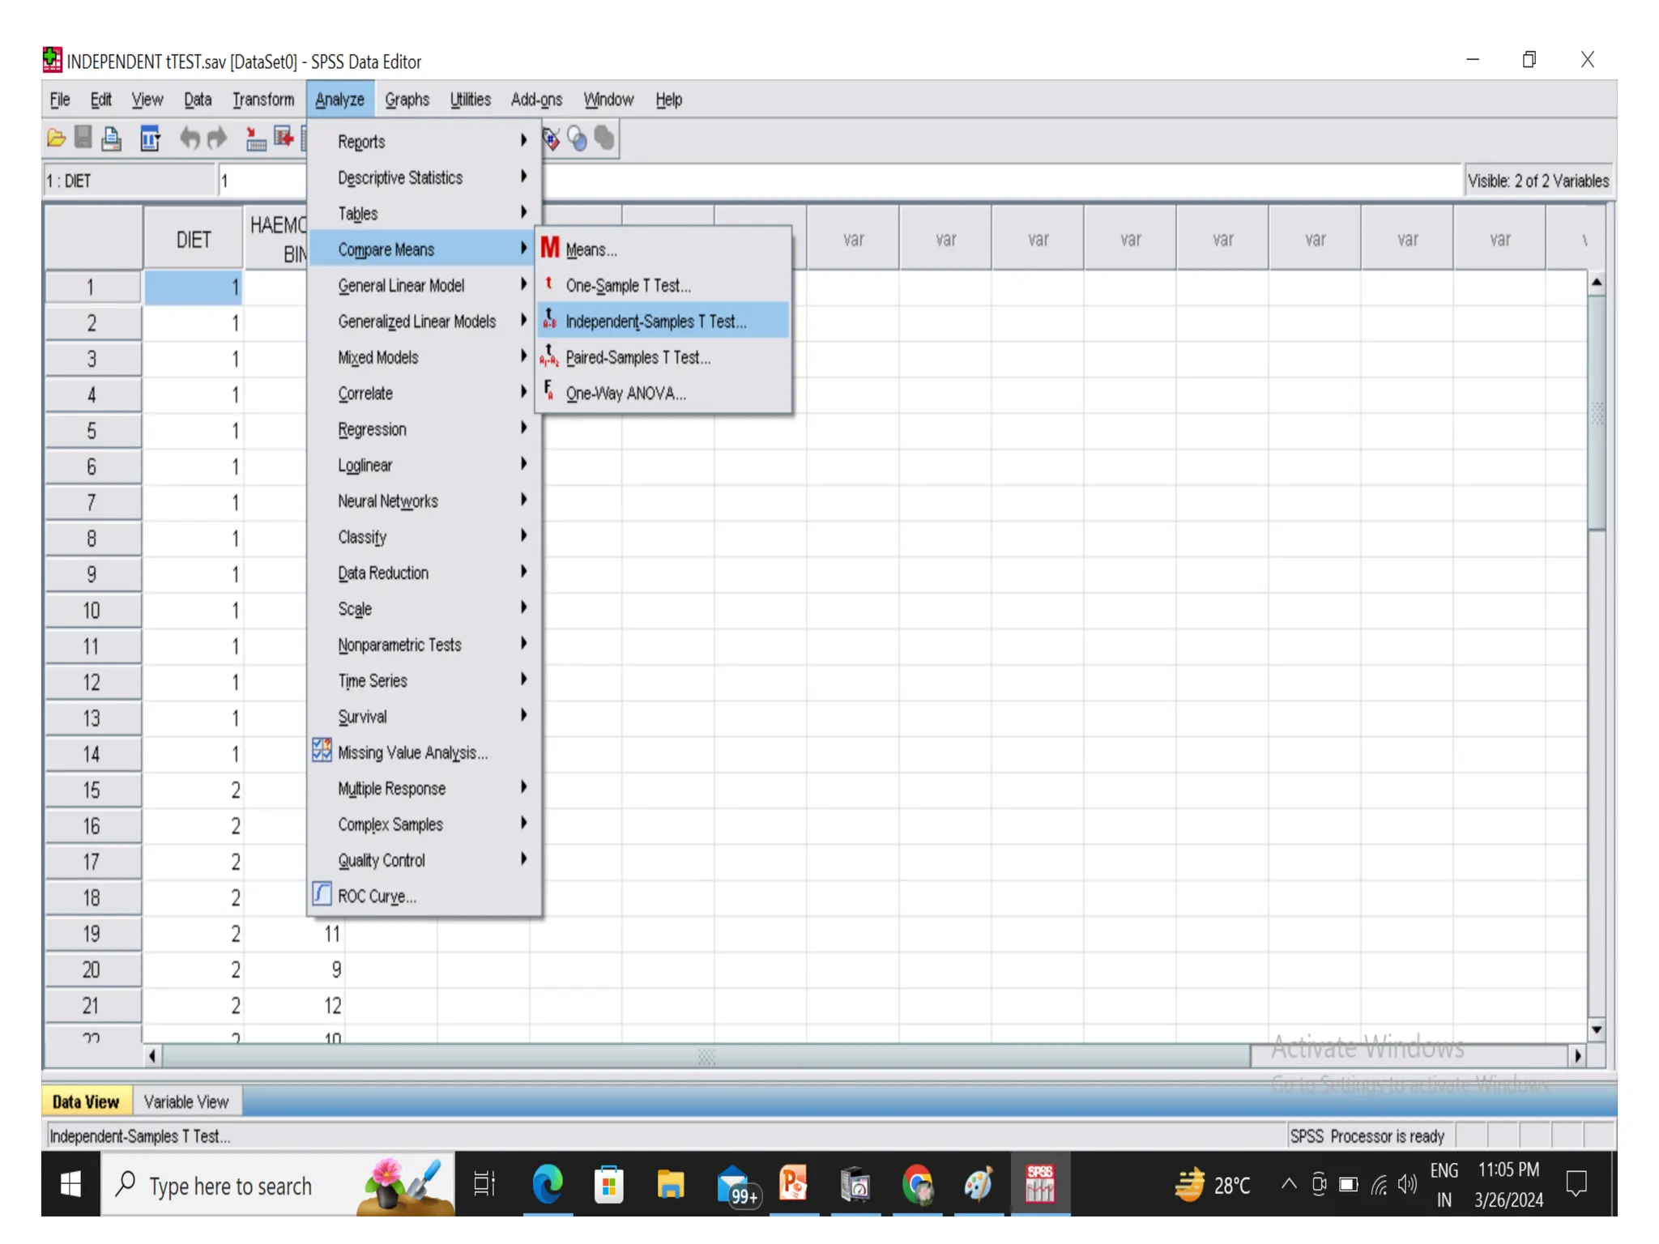1659x1244 pixels.
Task: Click the vertical scrollbar down arrow
Action: (x=1596, y=1029)
